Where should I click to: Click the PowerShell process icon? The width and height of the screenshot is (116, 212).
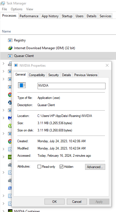point(10,188)
